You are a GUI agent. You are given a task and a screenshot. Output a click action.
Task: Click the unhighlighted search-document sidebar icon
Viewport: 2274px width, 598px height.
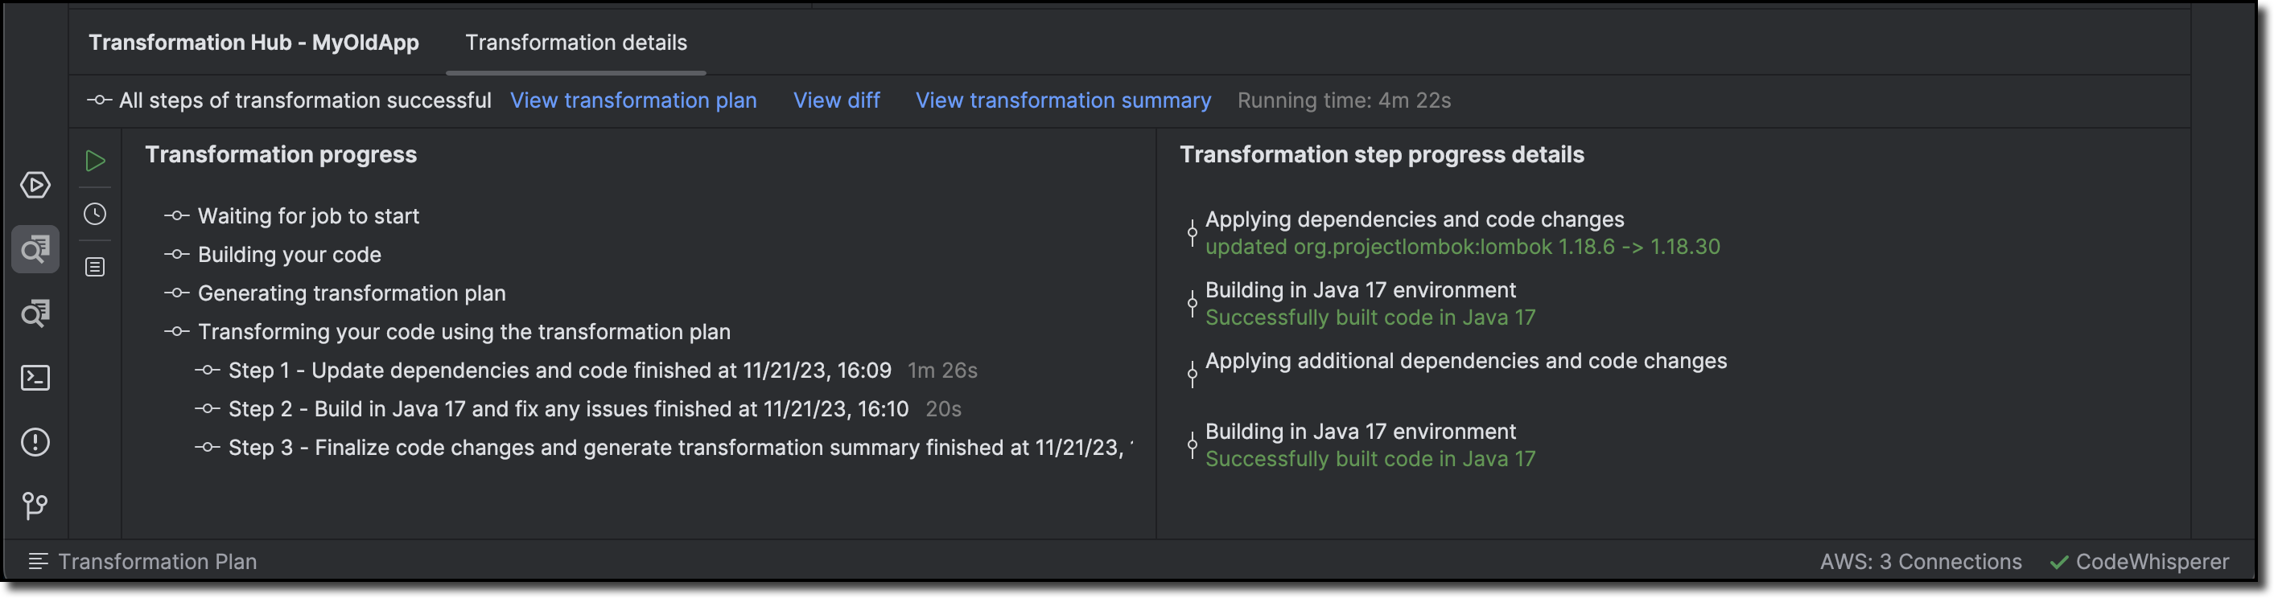(35, 313)
